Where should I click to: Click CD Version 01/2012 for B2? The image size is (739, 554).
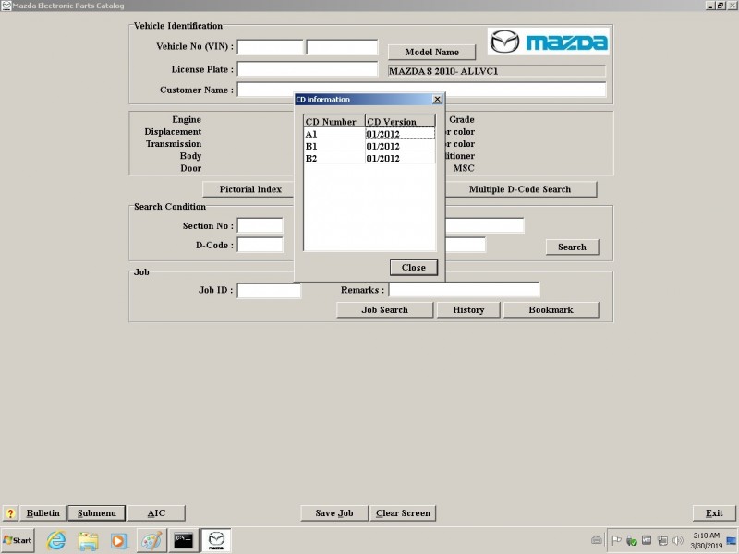(400, 158)
